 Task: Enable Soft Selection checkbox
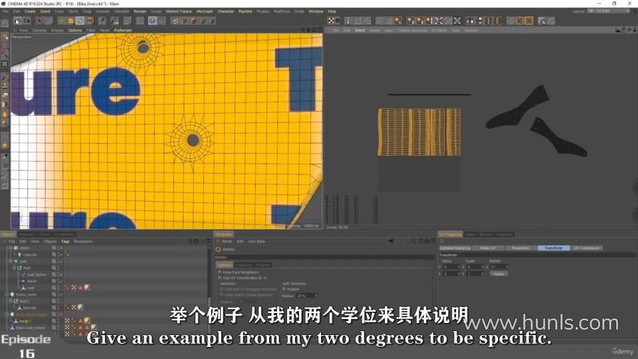(284, 289)
